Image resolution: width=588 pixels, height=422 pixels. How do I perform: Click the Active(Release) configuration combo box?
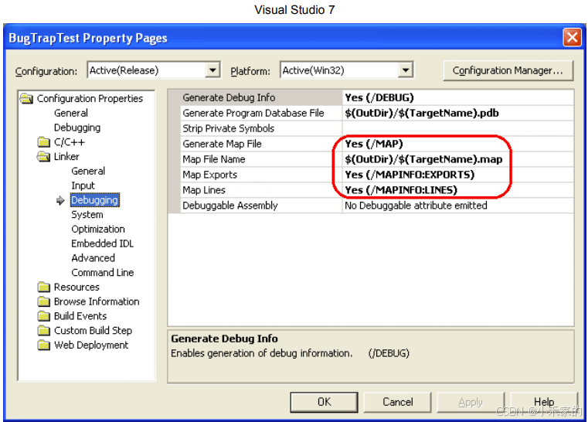pos(154,70)
